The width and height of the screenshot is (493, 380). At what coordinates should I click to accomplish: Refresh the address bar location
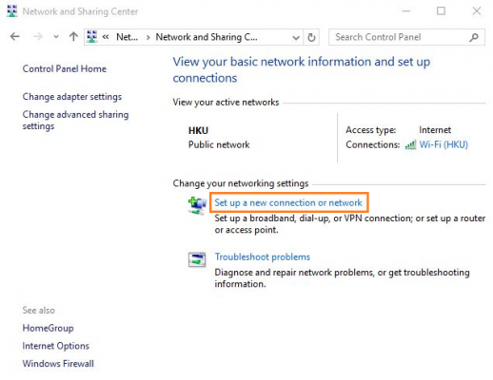tap(311, 37)
